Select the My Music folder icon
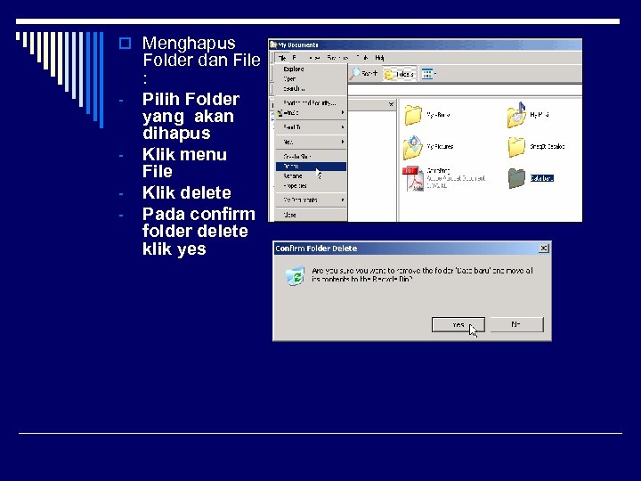Image resolution: width=641 pixels, height=481 pixels. (516, 115)
